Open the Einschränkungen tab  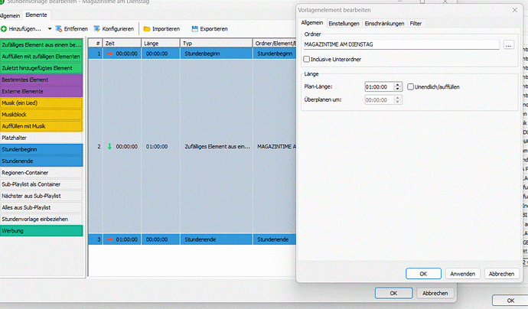[x=384, y=24]
